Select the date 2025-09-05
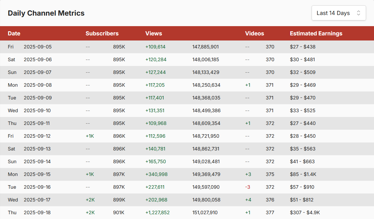Image resolution: width=374 pixels, height=219 pixels. point(38,47)
